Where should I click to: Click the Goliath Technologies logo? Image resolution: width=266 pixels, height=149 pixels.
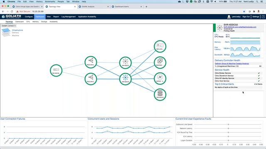[11, 17]
